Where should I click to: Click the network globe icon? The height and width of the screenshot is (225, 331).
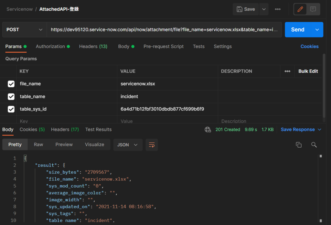pos(208,130)
